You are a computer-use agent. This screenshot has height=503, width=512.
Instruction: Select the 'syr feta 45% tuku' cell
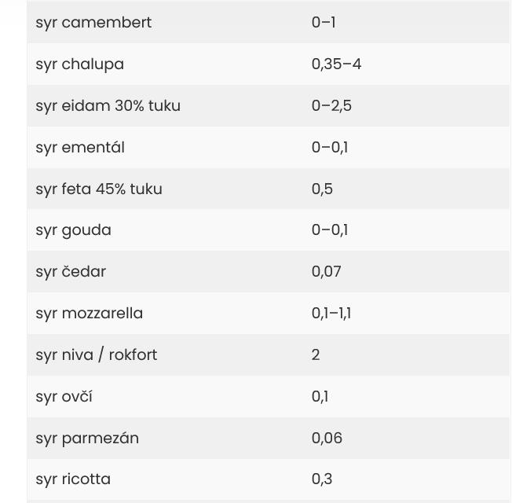pyautogui.click(x=99, y=189)
